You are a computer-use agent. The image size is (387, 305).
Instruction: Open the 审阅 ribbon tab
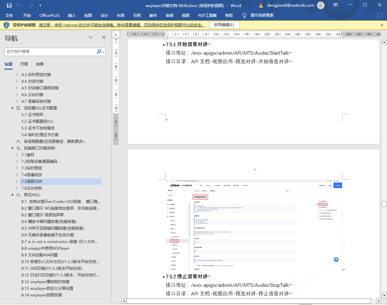(x=169, y=15)
